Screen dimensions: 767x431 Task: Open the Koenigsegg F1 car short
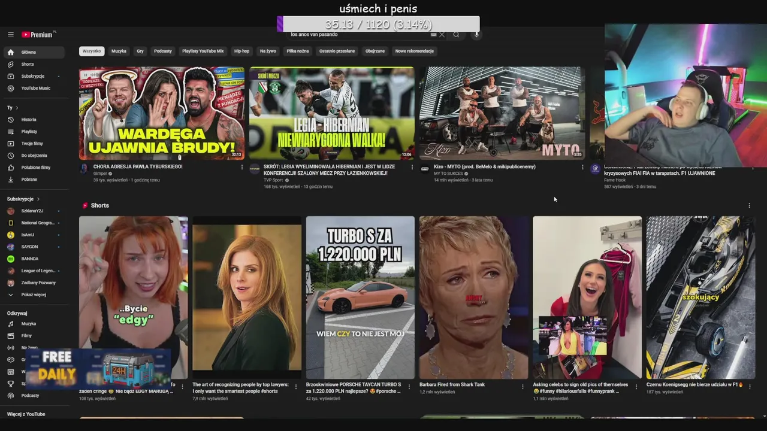click(x=700, y=298)
